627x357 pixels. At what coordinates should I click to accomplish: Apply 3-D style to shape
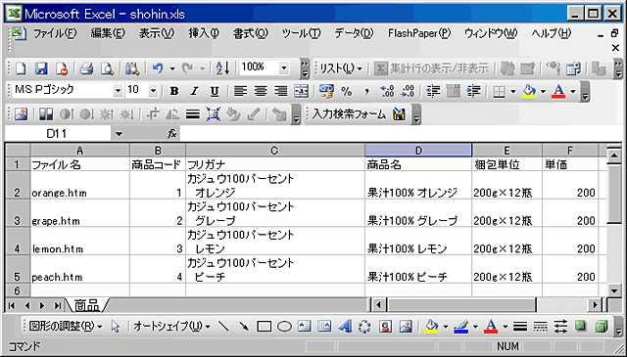[601, 327]
